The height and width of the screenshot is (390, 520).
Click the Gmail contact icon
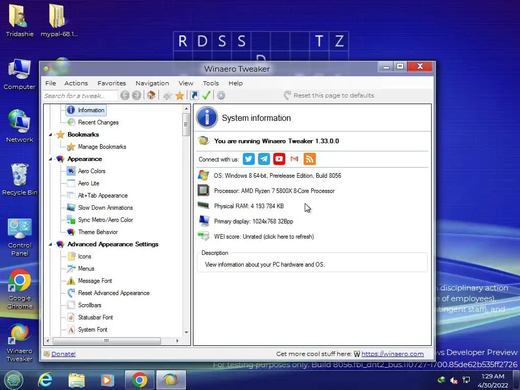[x=295, y=159]
